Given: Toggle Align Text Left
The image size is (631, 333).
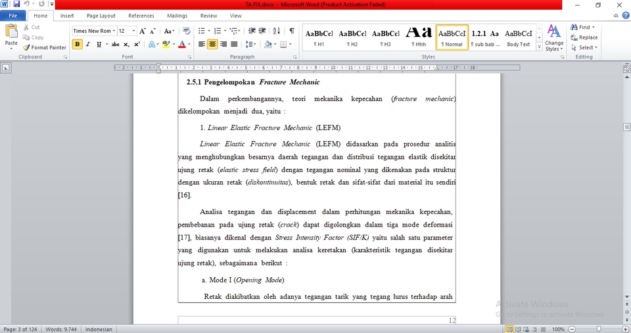Looking at the screenshot, I should (202, 44).
